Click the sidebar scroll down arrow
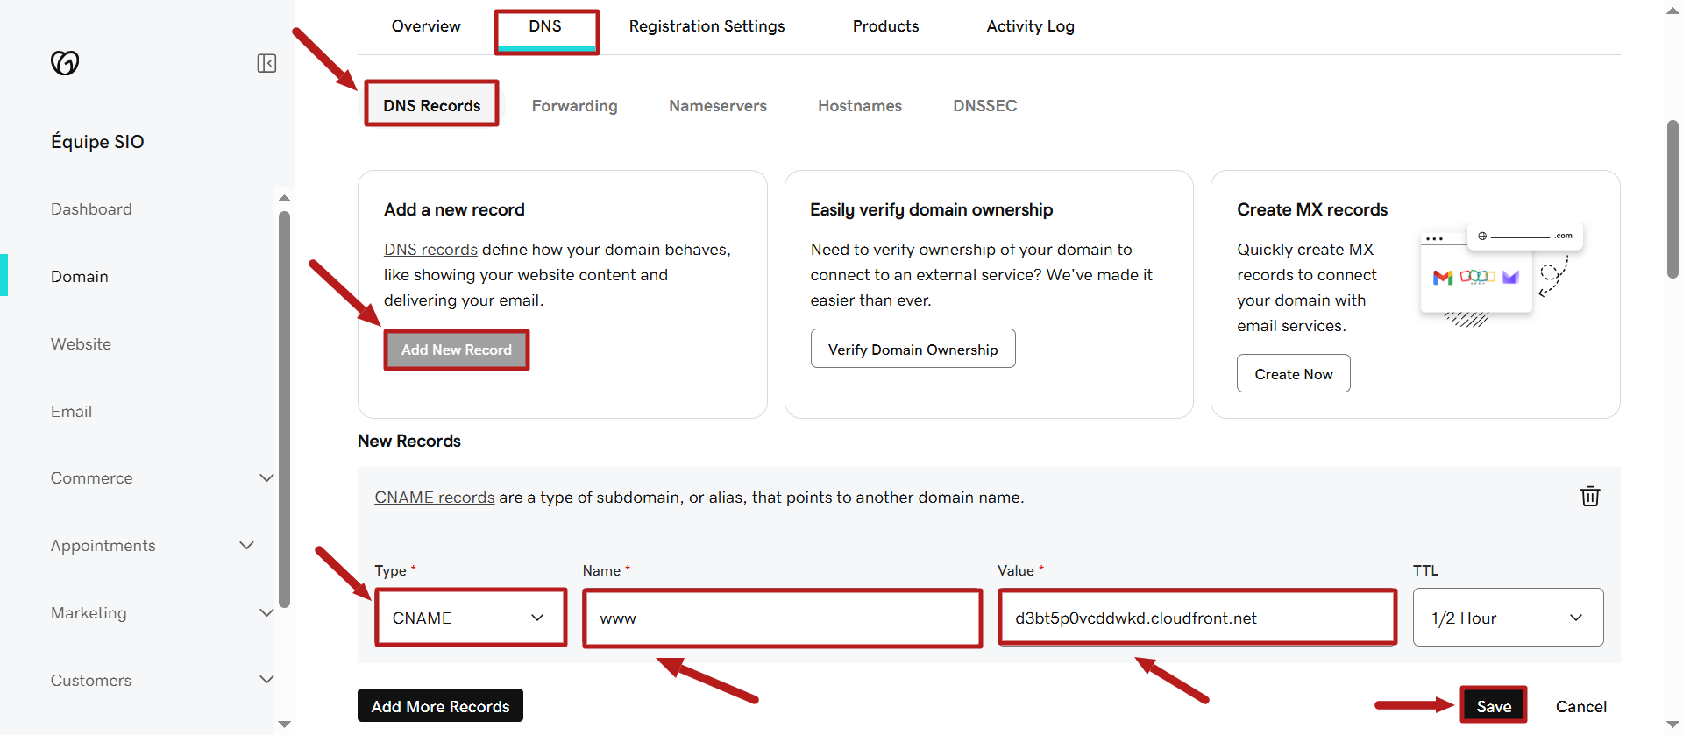1683x735 pixels. click(284, 724)
